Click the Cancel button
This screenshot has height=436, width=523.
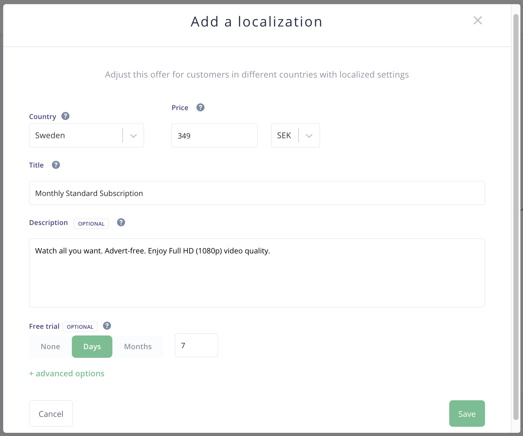51,414
